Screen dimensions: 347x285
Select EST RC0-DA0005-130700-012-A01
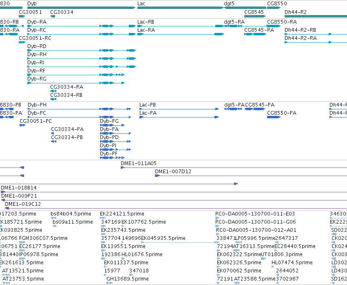[x=256, y=230]
